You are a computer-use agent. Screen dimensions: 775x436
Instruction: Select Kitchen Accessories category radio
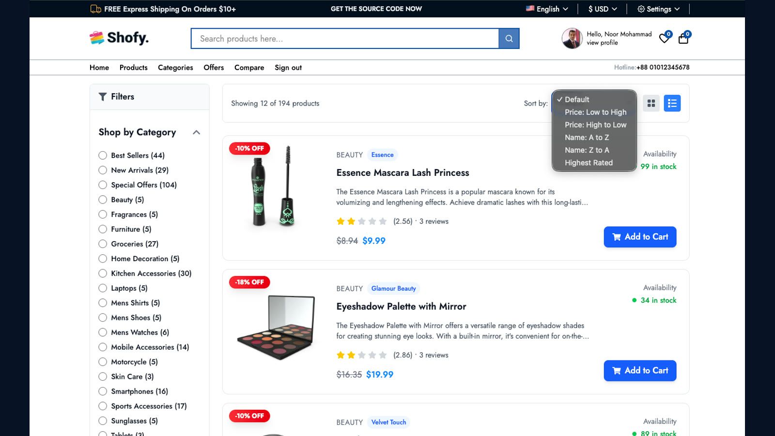pyautogui.click(x=103, y=274)
